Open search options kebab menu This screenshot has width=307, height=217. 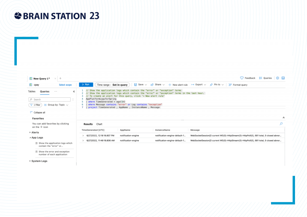point(73,99)
